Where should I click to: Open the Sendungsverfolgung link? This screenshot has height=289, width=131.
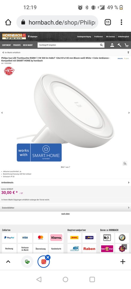[84, 36]
